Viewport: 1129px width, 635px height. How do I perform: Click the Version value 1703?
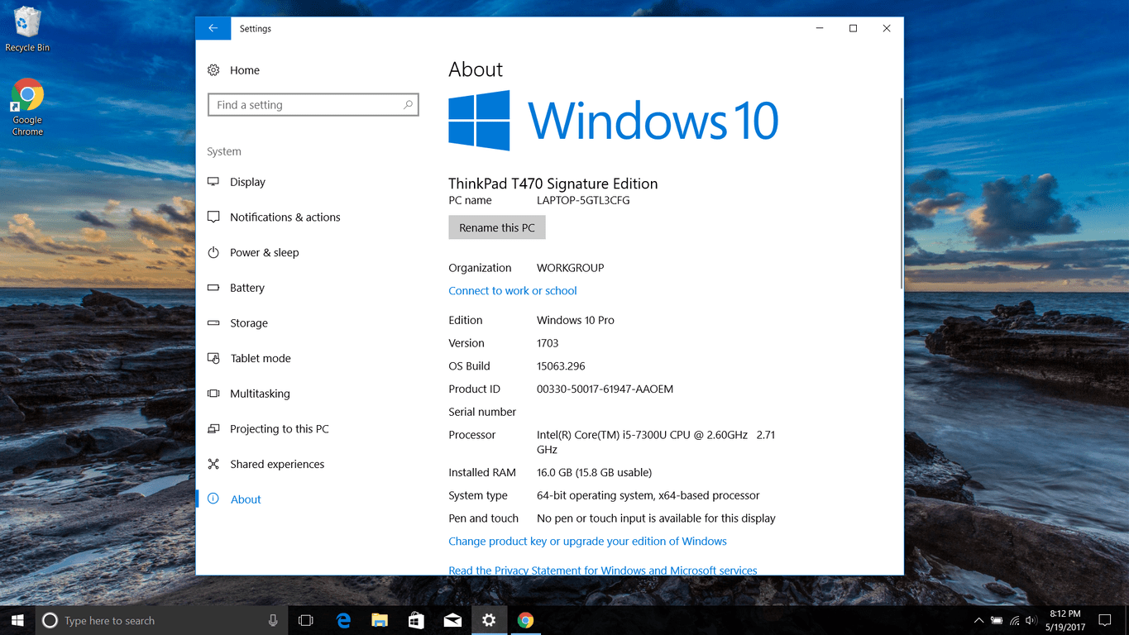click(x=548, y=342)
